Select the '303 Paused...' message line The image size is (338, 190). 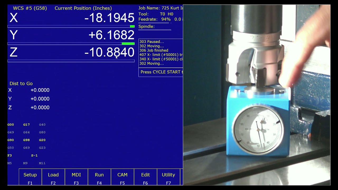coord(152,42)
